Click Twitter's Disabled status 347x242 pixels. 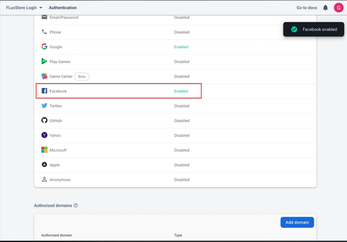coord(182,106)
